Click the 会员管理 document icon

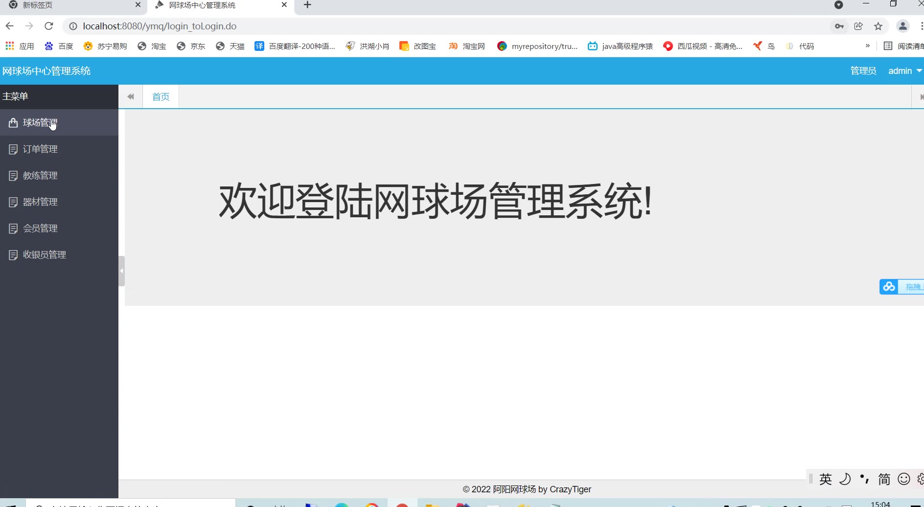coord(13,228)
